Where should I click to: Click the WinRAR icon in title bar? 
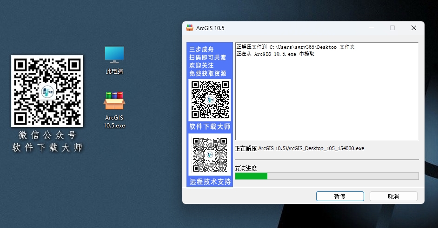tap(190, 28)
